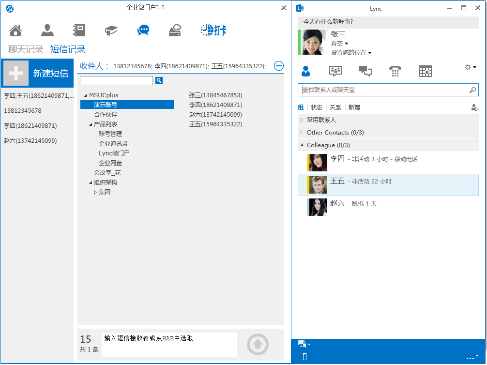
Task: Select the 合作伙伴 tree item
Action: (x=106, y=115)
